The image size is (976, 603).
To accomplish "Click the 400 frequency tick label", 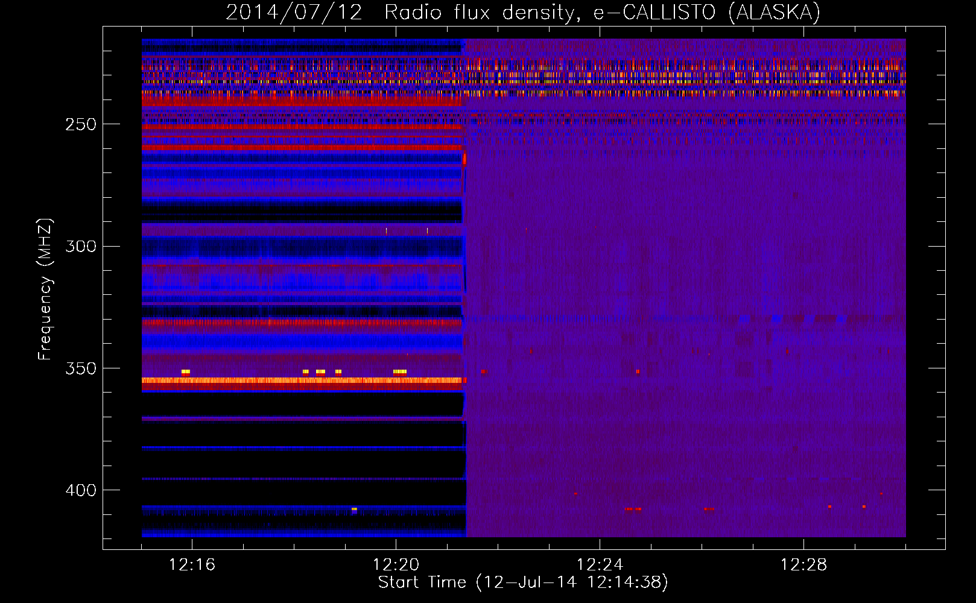I will tap(81, 490).
